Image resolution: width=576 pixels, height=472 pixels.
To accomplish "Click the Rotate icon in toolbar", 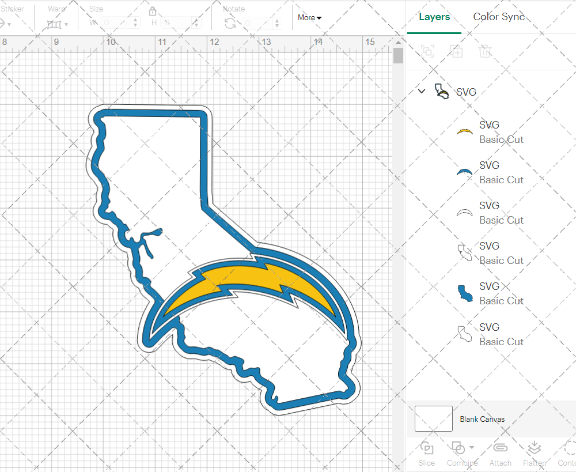I will pos(230,23).
